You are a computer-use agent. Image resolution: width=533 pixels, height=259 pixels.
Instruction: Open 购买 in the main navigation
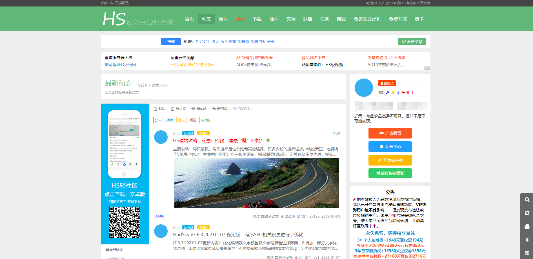240,19
